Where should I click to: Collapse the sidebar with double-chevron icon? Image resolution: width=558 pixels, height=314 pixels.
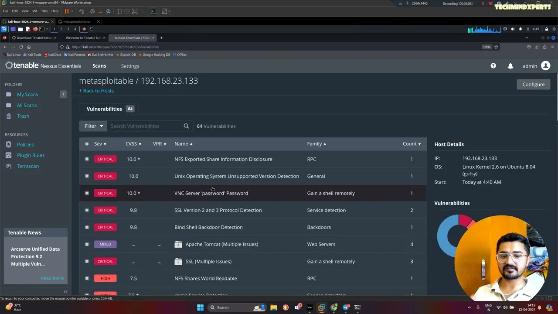65,291
